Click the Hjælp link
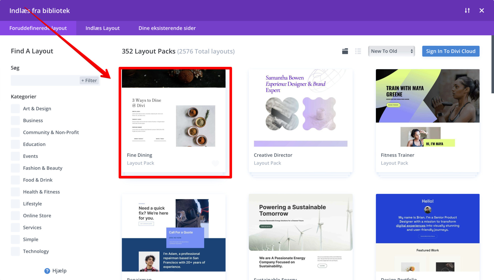The image size is (494, 280). [x=59, y=271]
